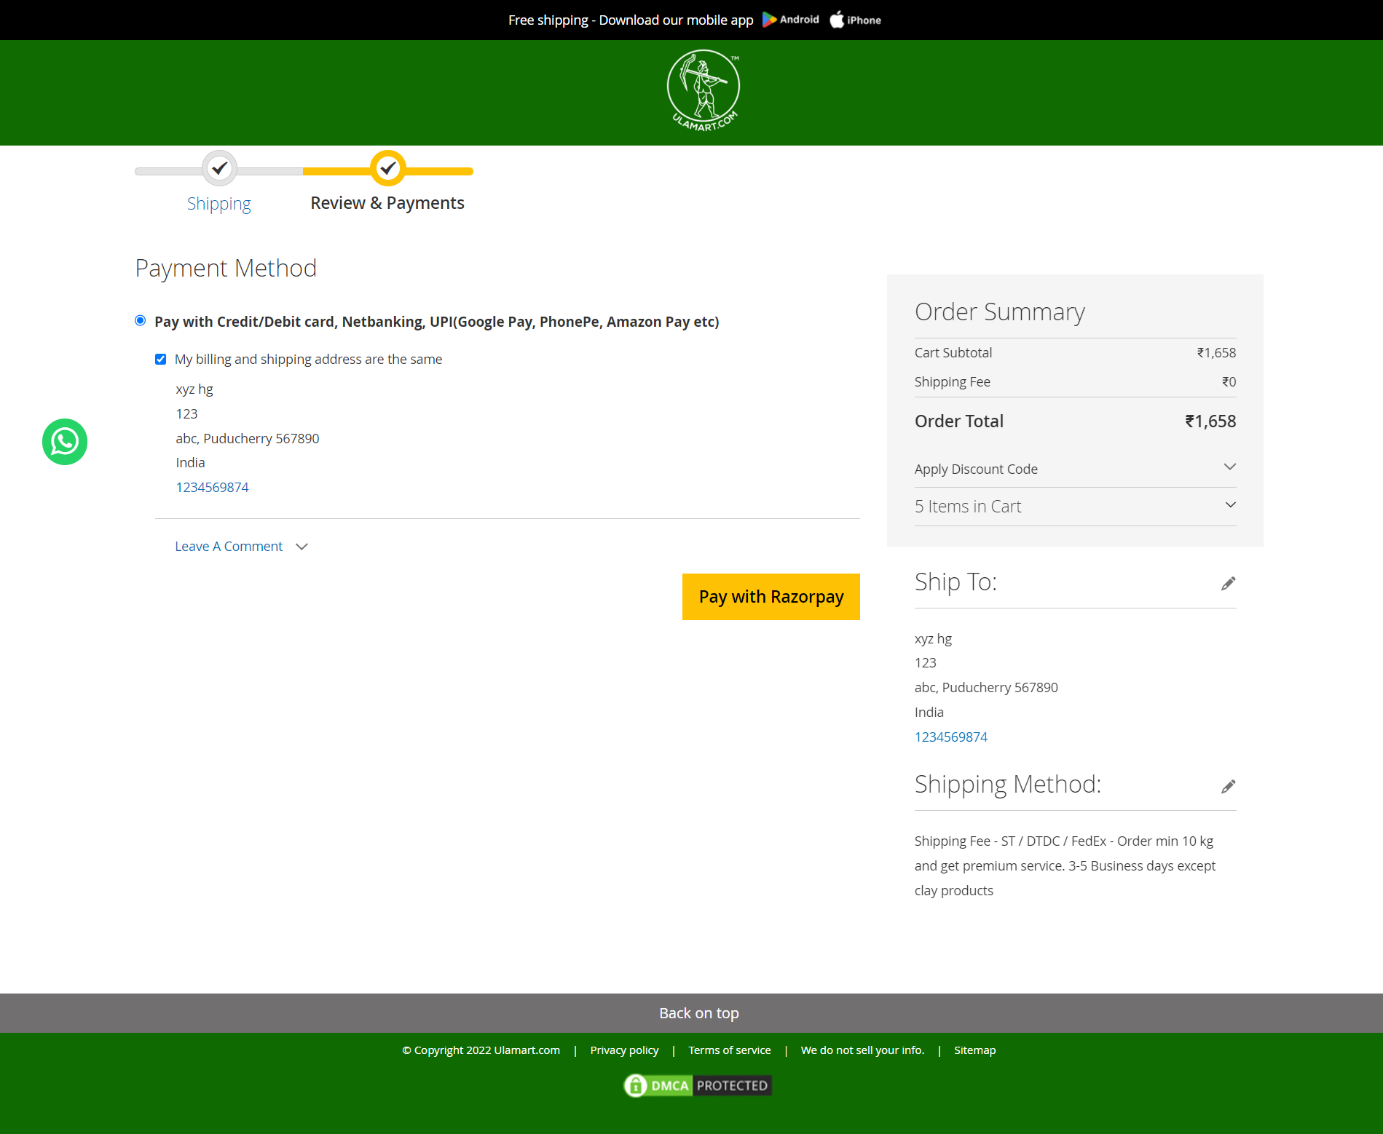Click the Pay with Razorpay button
This screenshot has height=1134, width=1383.
tap(770, 596)
